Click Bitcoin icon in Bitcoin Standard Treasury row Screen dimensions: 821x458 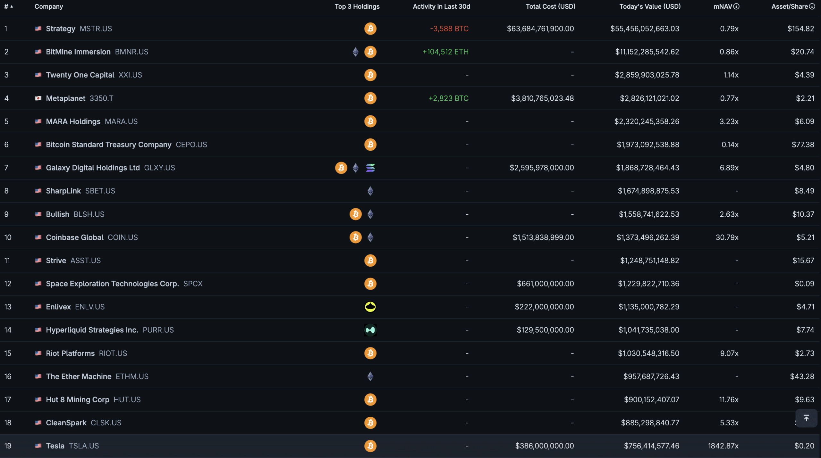(x=370, y=145)
